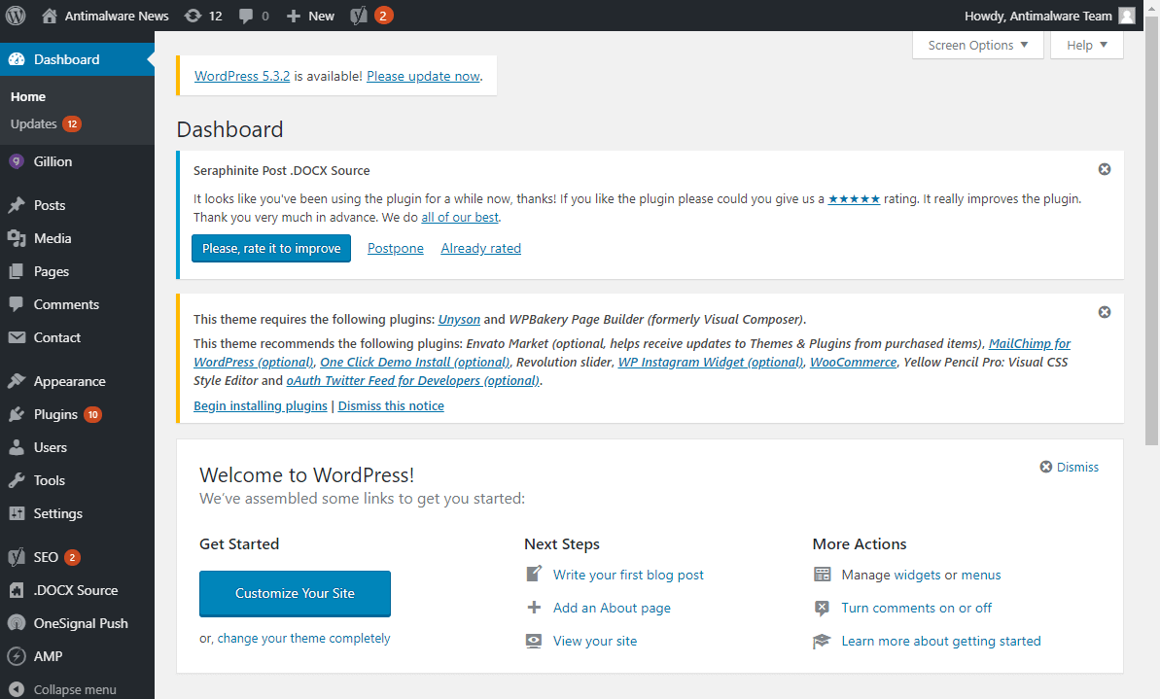This screenshot has height=699, width=1160.
Task: Click the Begin installing plugins link
Action: click(x=260, y=405)
